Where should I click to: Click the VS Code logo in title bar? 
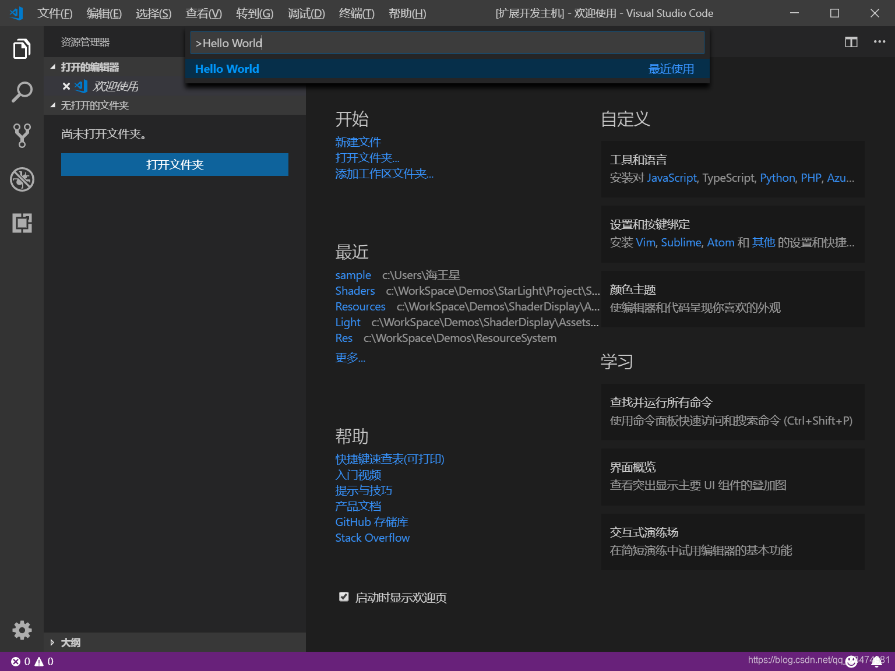click(x=16, y=13)
